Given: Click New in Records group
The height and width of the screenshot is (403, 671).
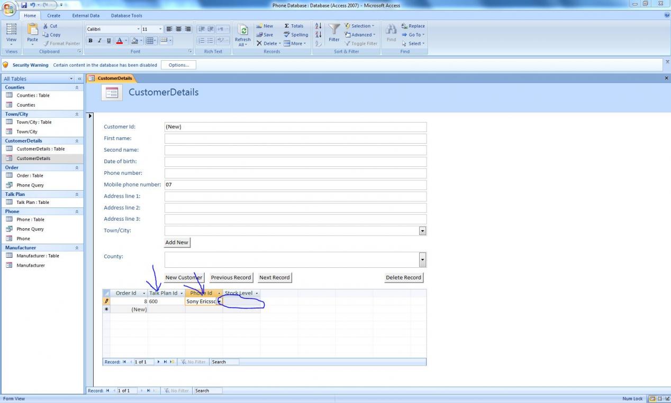Looking at the screenshot, I should coord(265,26).
